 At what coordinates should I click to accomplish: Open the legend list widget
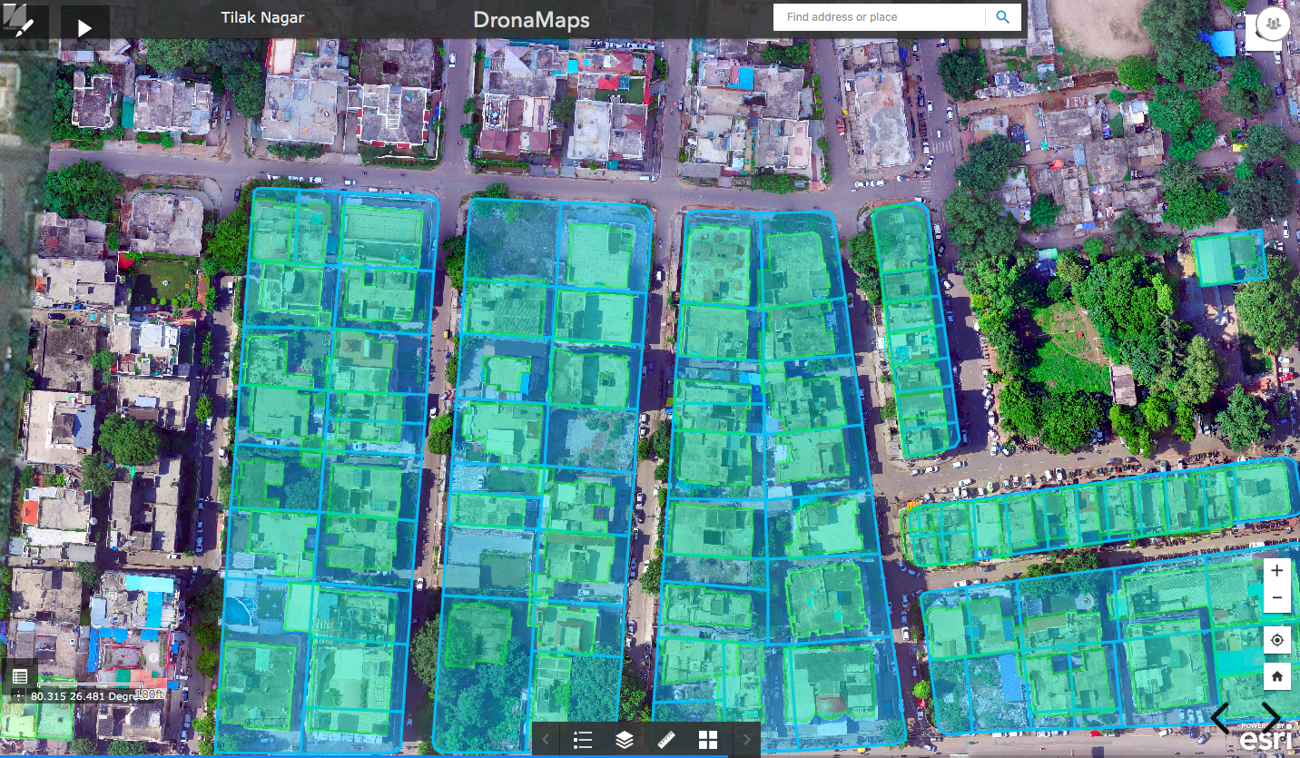coord(583,740)
